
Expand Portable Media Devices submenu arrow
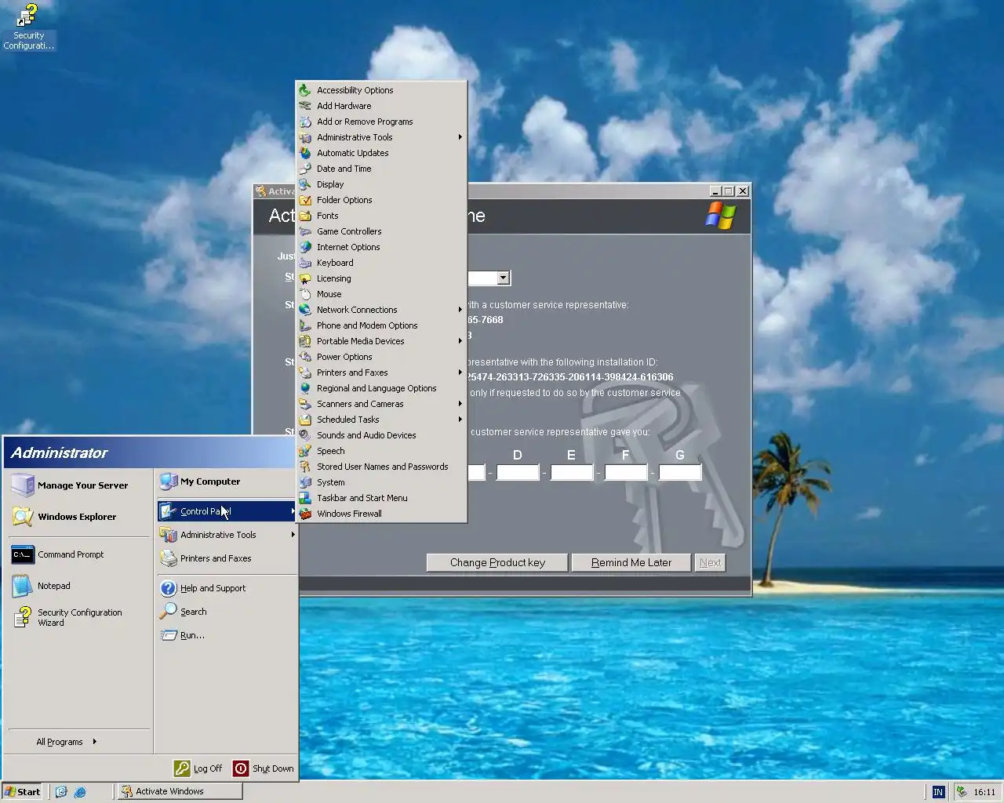pos(460,341)
